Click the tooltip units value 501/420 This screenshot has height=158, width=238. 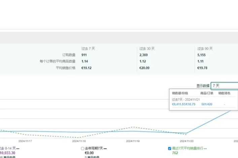tap(207, 104)
